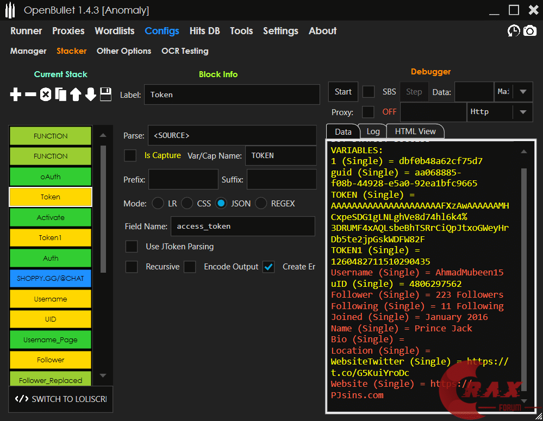Viewport: 543px width, 421px height.
Task: Click the debugger output vertical scrollbar
Action: tap(524, 272)
